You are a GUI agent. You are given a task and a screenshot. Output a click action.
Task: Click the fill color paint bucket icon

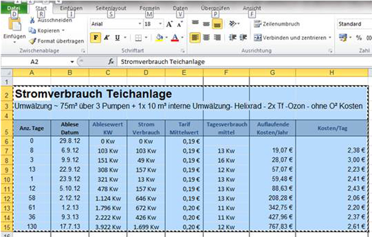[x=159, y=38]
